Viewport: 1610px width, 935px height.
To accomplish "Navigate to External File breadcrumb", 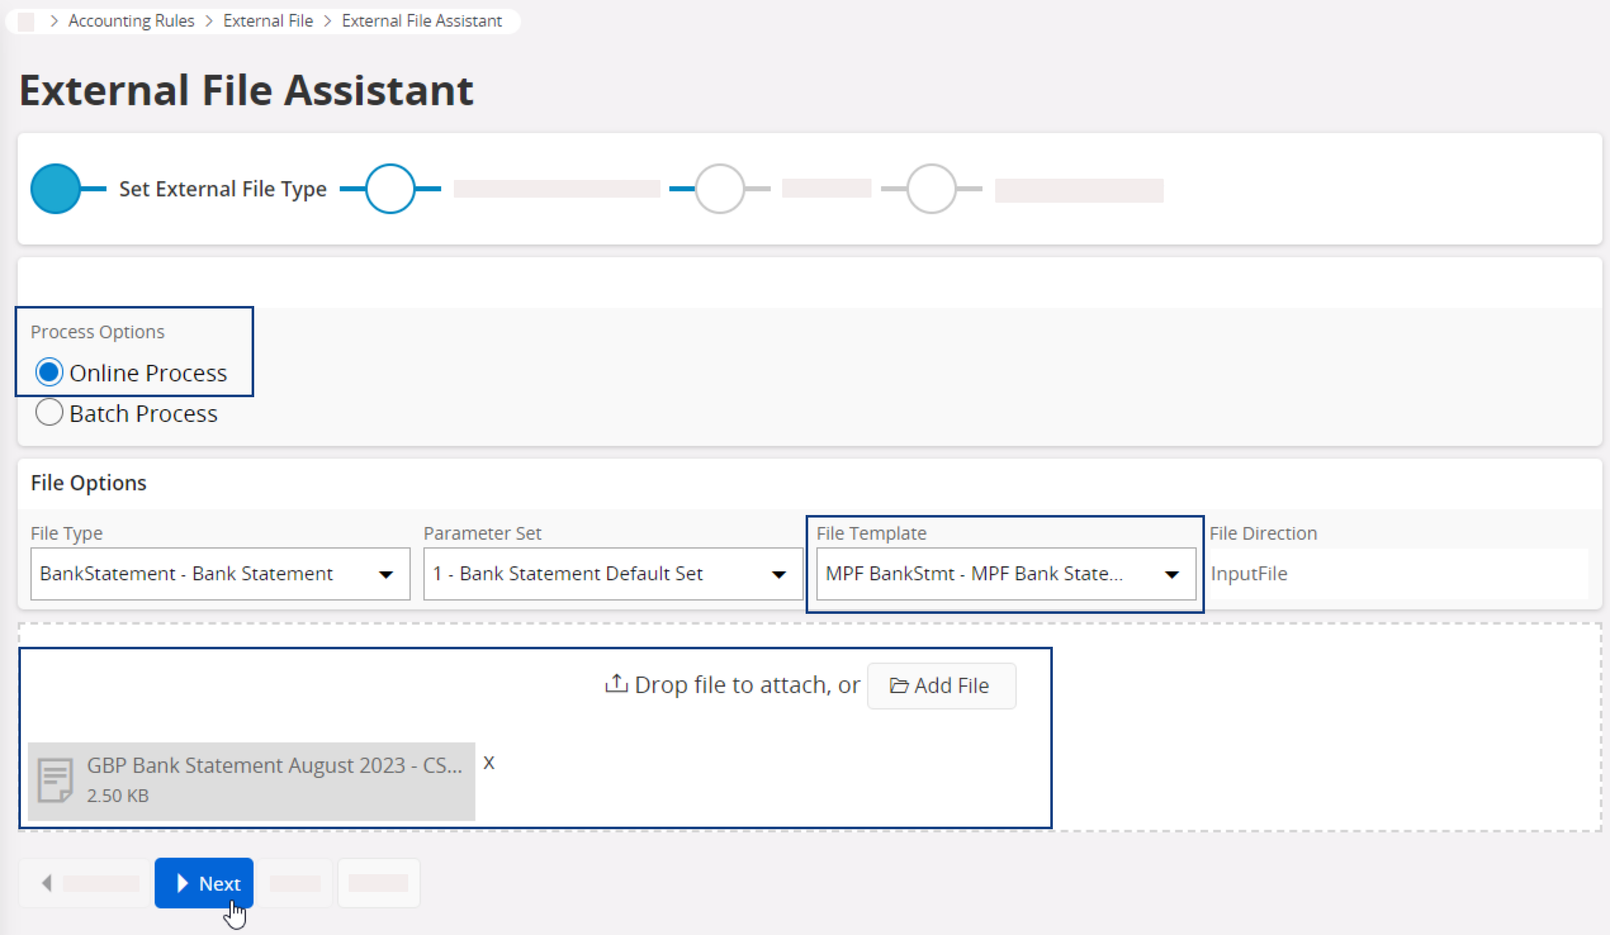I will pos(267,21).
